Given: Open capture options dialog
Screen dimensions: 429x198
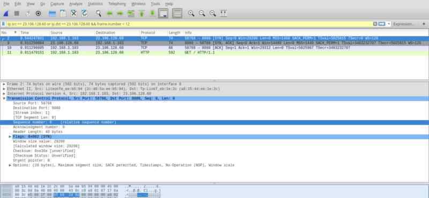Looking at the screenshot, I should pyautogui.click(x=38, y=13).
